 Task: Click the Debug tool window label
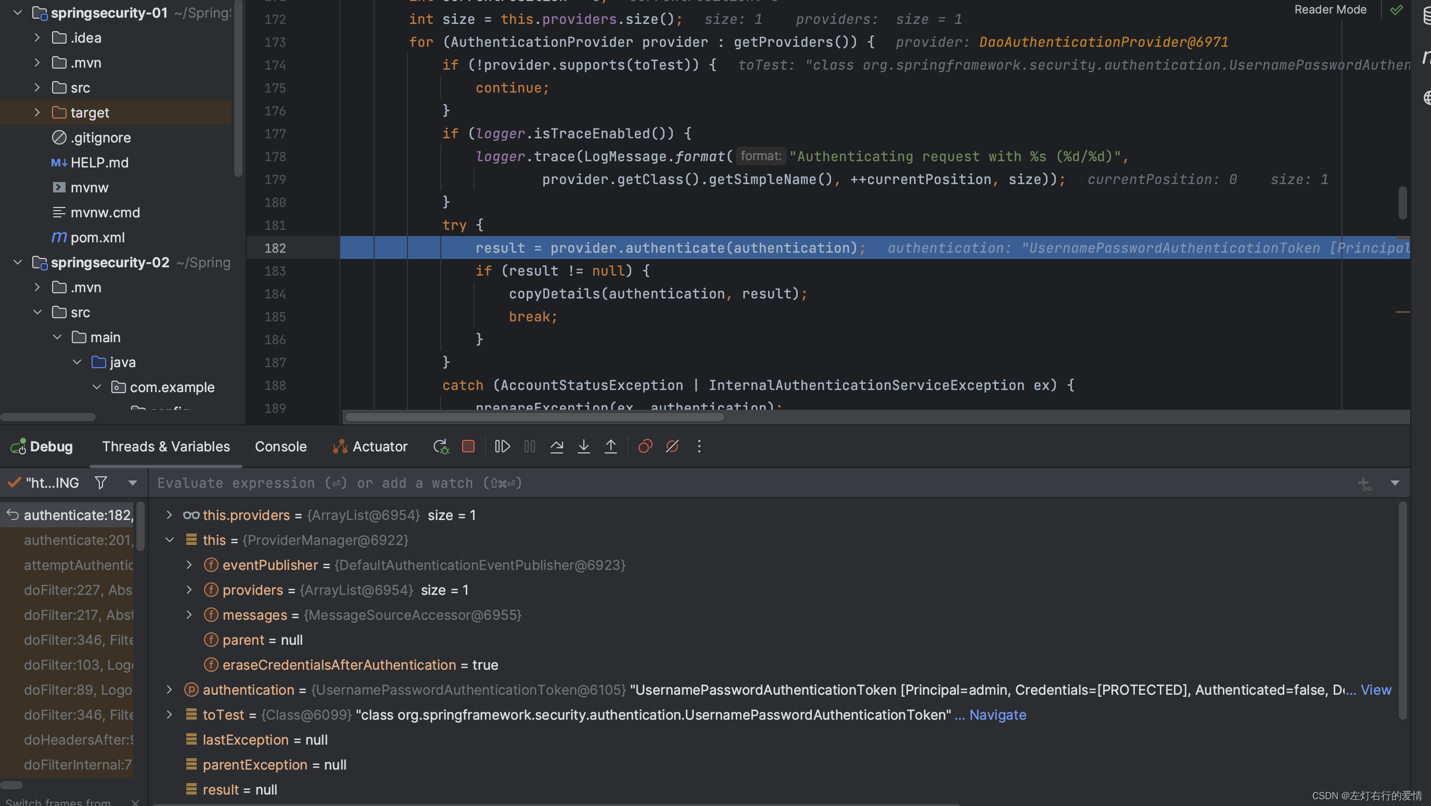[x=42, y=446]
